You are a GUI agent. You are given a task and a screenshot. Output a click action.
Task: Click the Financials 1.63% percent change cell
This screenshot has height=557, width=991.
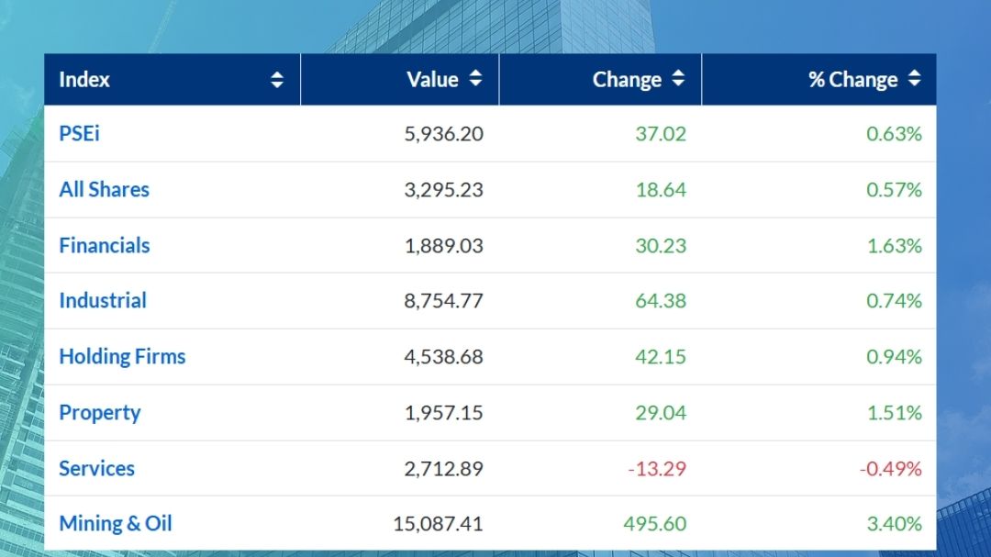pos(894,246)
